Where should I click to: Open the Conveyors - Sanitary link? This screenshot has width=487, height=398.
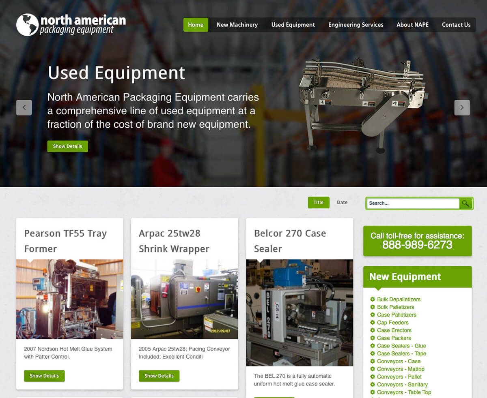tap(402, 384)
